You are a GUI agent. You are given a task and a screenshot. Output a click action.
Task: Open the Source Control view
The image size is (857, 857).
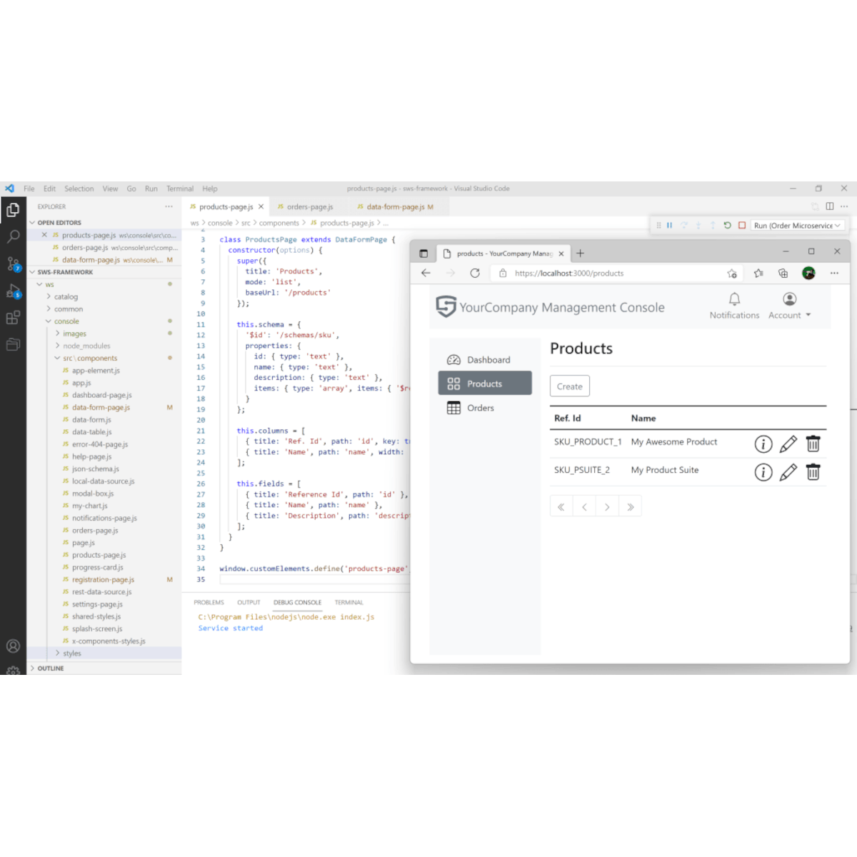click(x=13, y=264)
